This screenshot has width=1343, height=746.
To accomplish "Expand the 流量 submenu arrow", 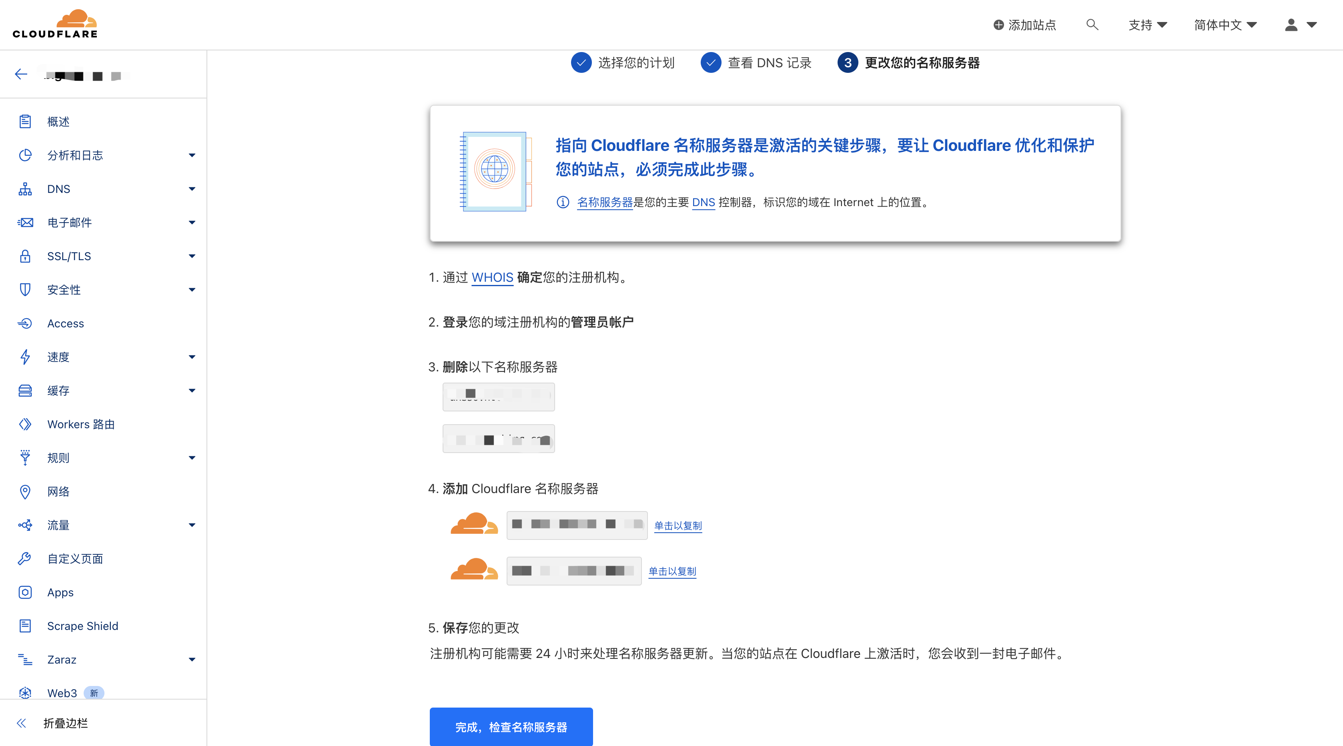I will pyautogui.click(x=192, y=525).
